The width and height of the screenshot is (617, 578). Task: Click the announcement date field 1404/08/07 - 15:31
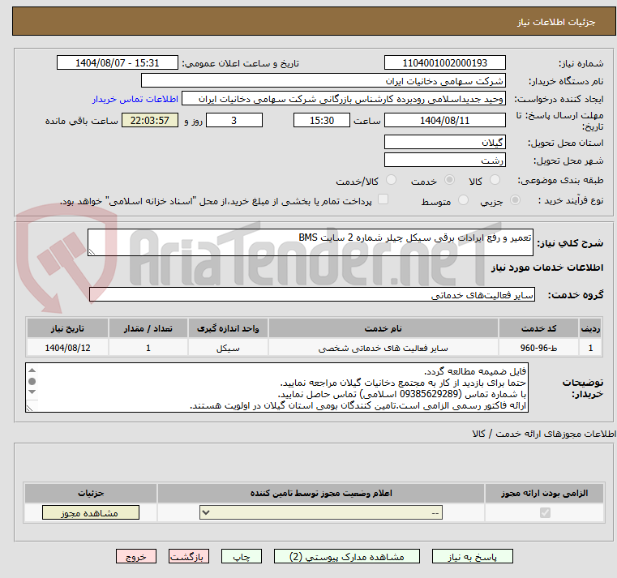coord(118,63)
